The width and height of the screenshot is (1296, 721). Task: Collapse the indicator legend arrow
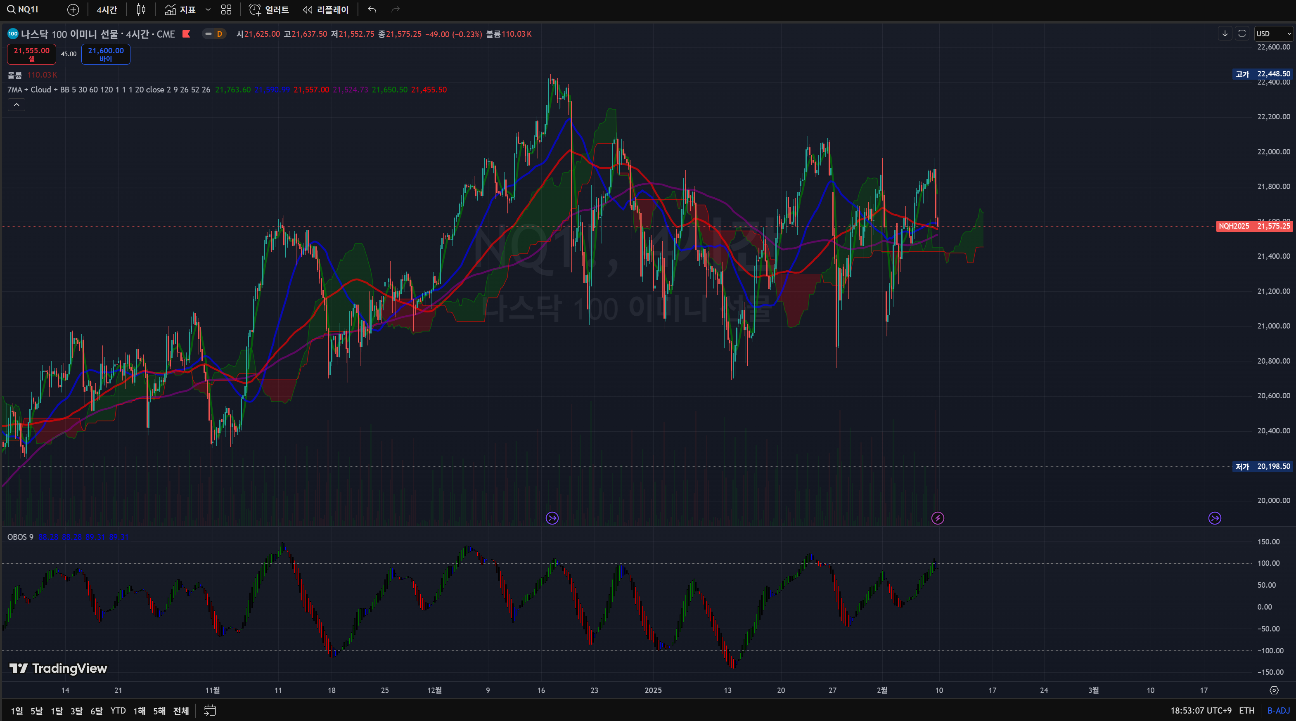(x=17, y=104)
